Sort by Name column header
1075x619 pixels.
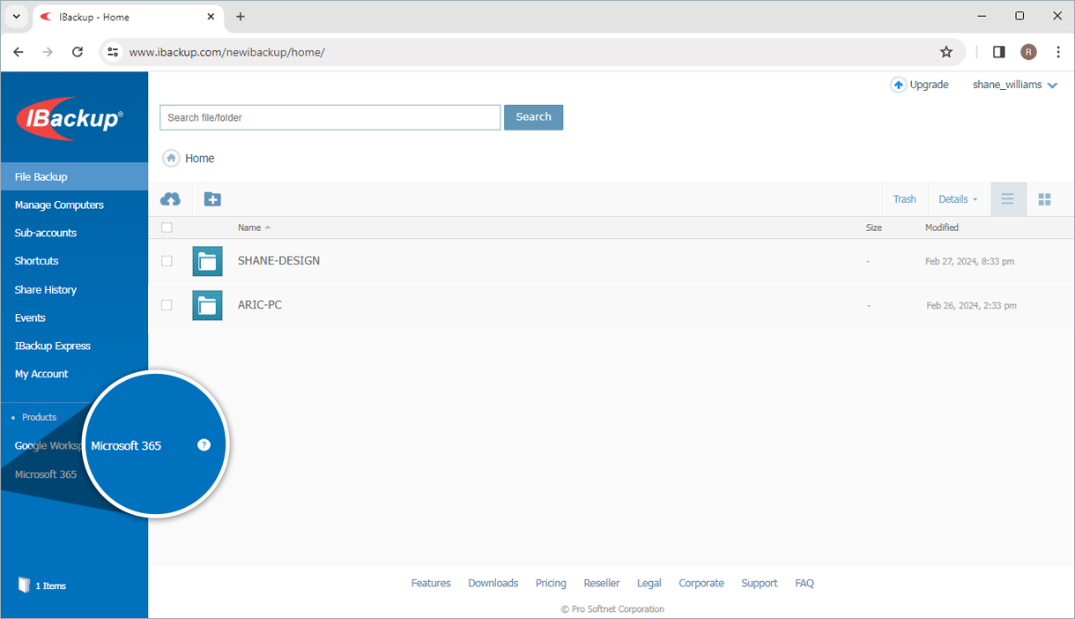[x=254, y=227]
